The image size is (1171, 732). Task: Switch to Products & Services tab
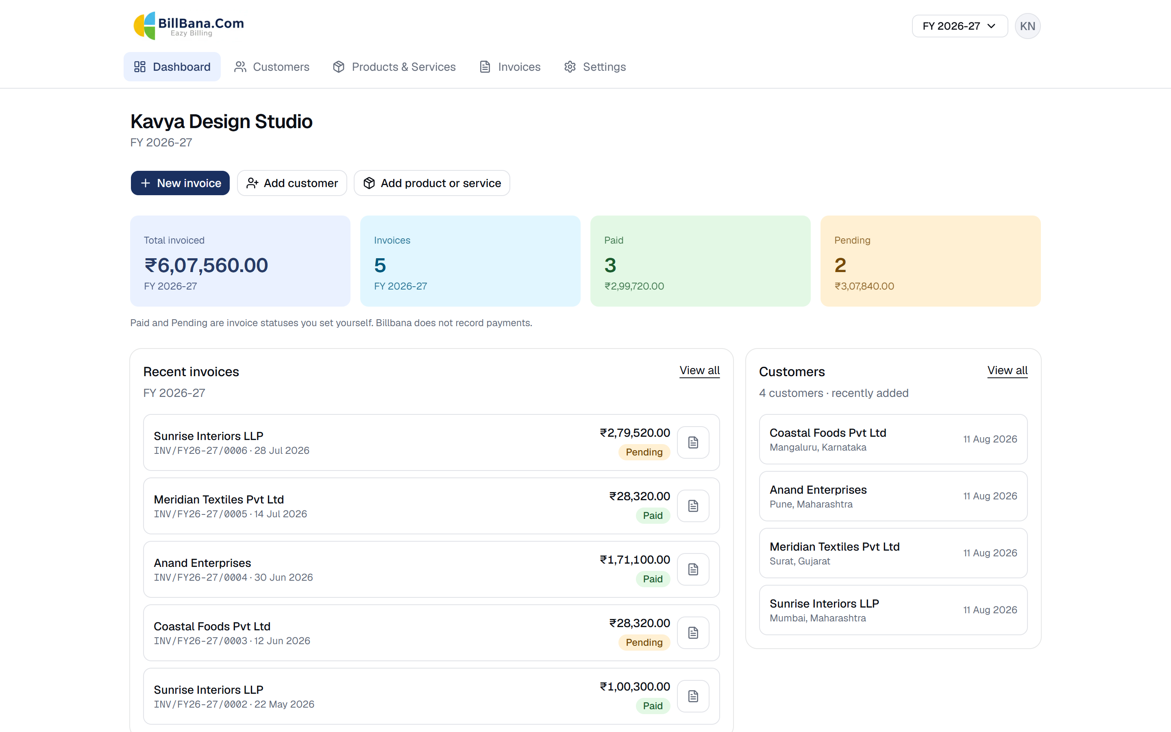(x=394, y=67)
